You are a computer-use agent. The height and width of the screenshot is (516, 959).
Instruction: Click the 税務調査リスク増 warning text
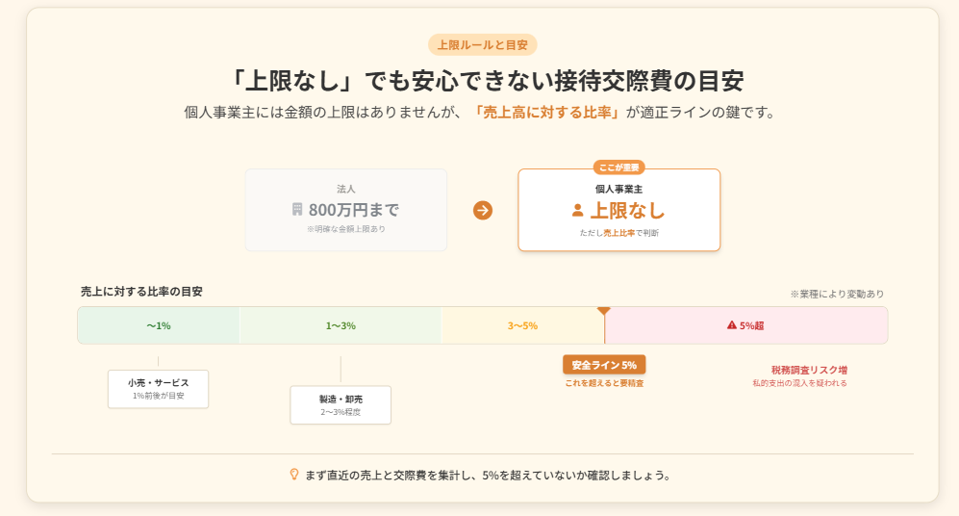click(x=809, y=370)
